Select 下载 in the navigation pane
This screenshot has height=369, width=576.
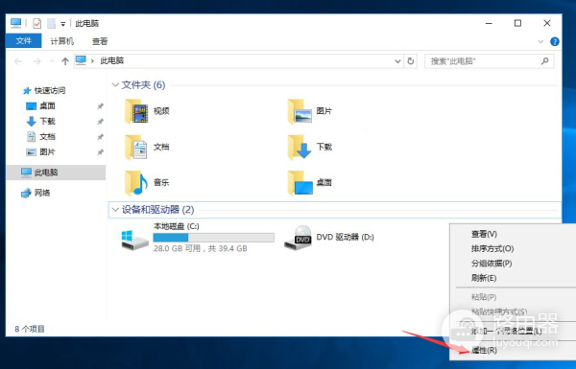point(40,121)
